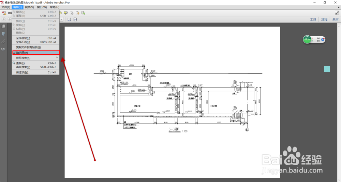341x182 pixels.
Task: Choose 全部选定(L) from Edit menu
Action: point(36,38)
